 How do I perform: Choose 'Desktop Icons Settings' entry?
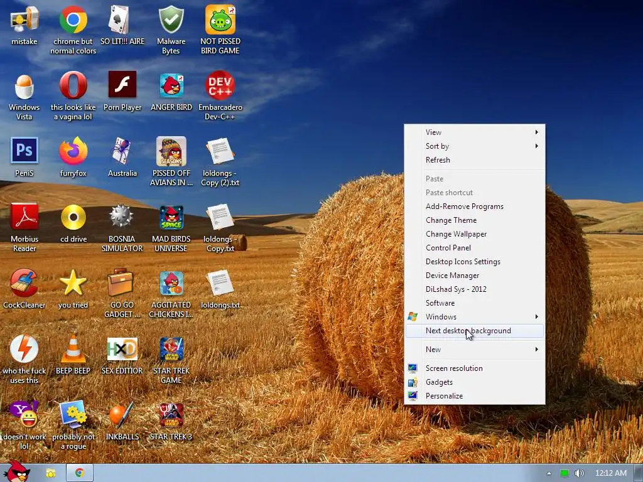point(475,262)
